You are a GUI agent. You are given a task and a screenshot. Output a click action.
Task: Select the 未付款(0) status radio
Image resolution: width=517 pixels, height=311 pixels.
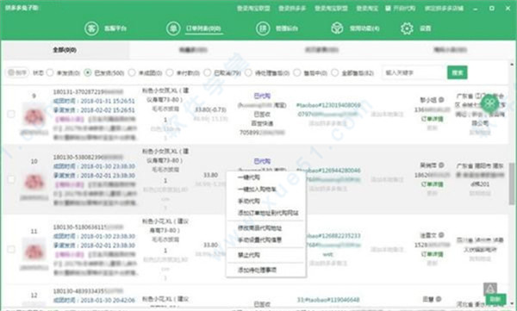(170, 72)
